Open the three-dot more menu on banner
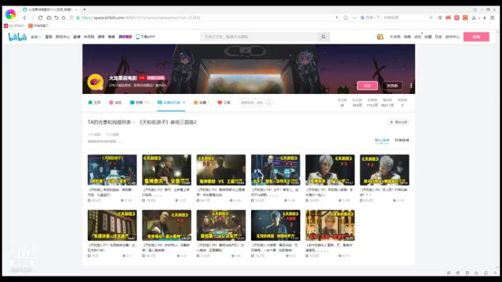Image resolution: width=502 pixels, height=282 pixels. tap(411, 86)
